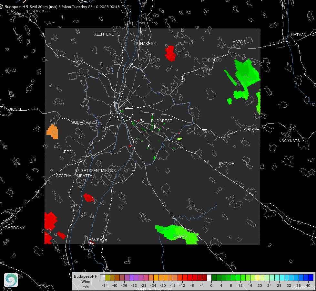
Task: Click the "-4" legend tick value
Action: click(201, 286)
